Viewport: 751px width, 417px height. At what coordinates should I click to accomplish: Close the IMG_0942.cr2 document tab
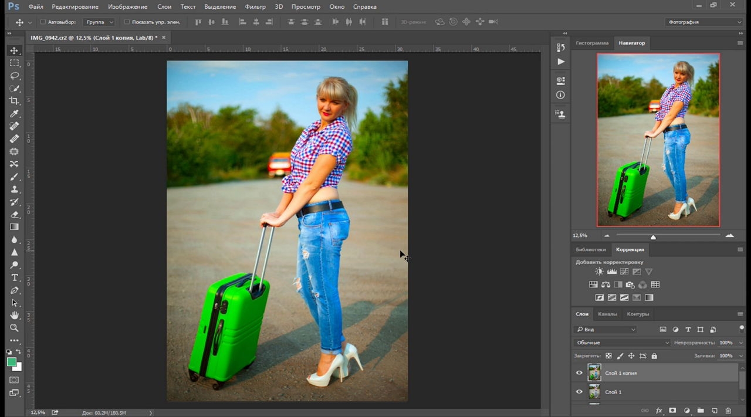pos(164,38)
